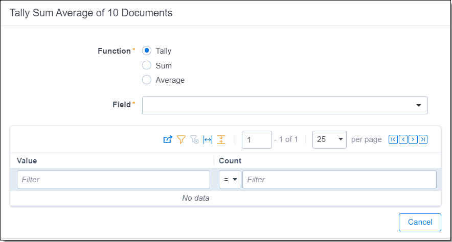Sort by the Value column header
Image resolution: width=452 pixels, height=242 pixels.
tap(27, 161)
